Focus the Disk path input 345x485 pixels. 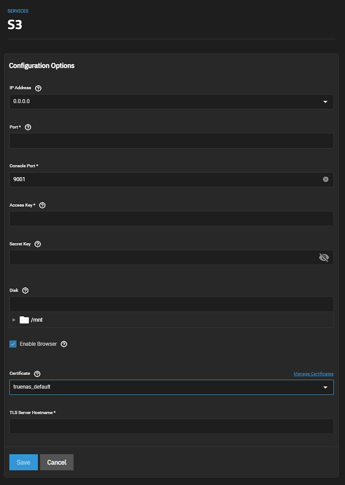172,304
